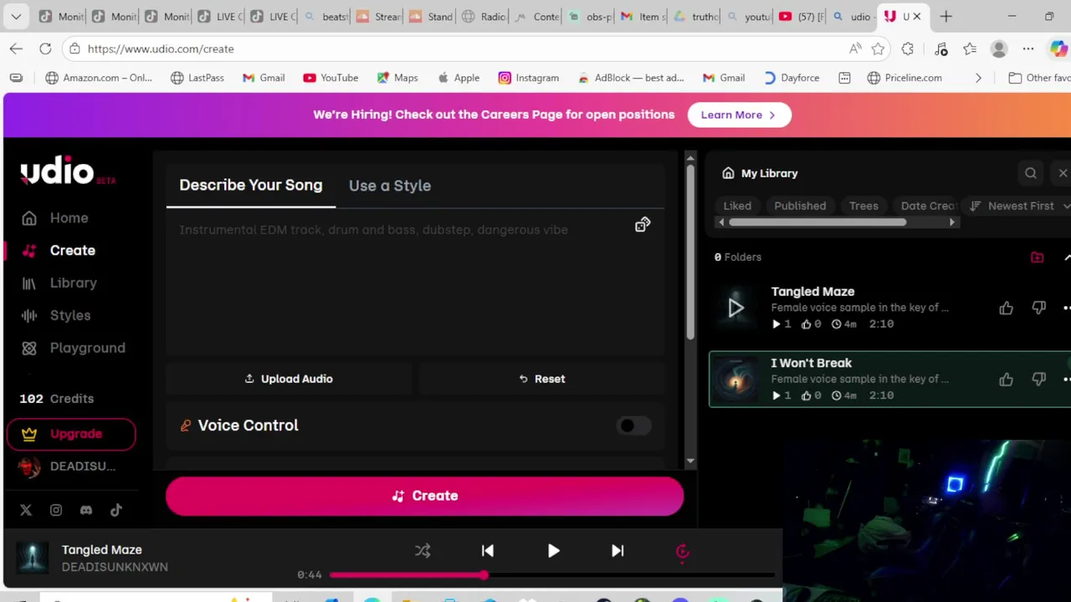Open Udio's Instagram social link
The width and height of the screenshot is (1071, 602).
point(56,510)
